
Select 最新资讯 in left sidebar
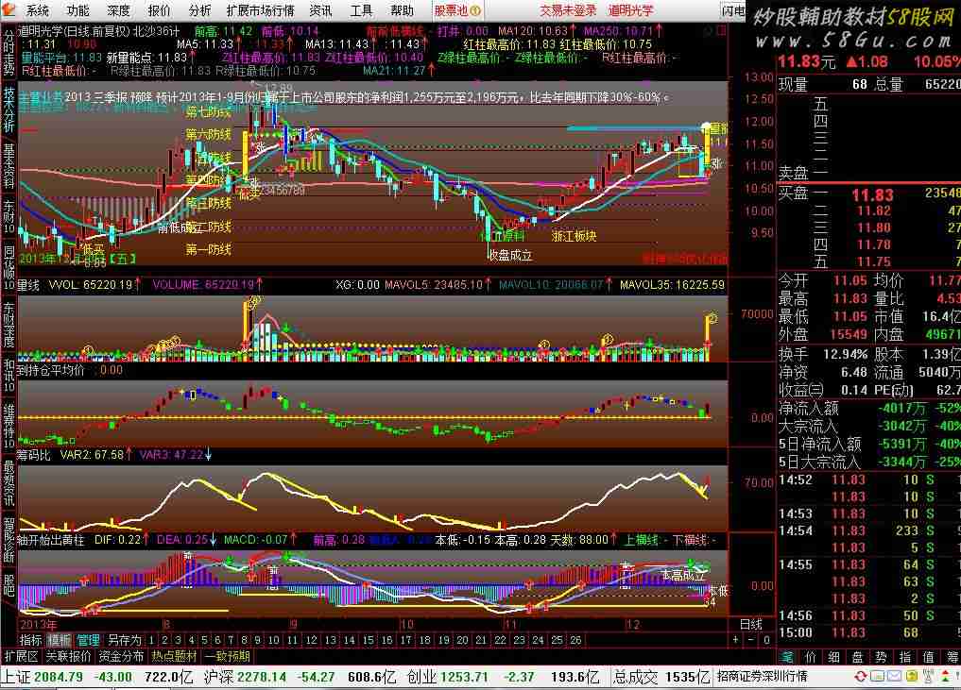[x=9, y=482]
